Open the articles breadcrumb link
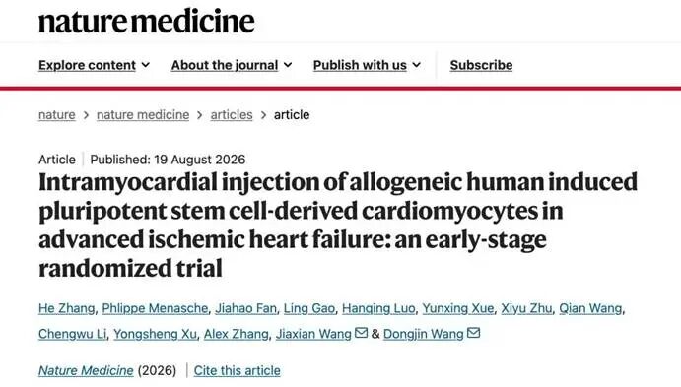The height and width of the screenshot is (387, 681). (232, 115)
